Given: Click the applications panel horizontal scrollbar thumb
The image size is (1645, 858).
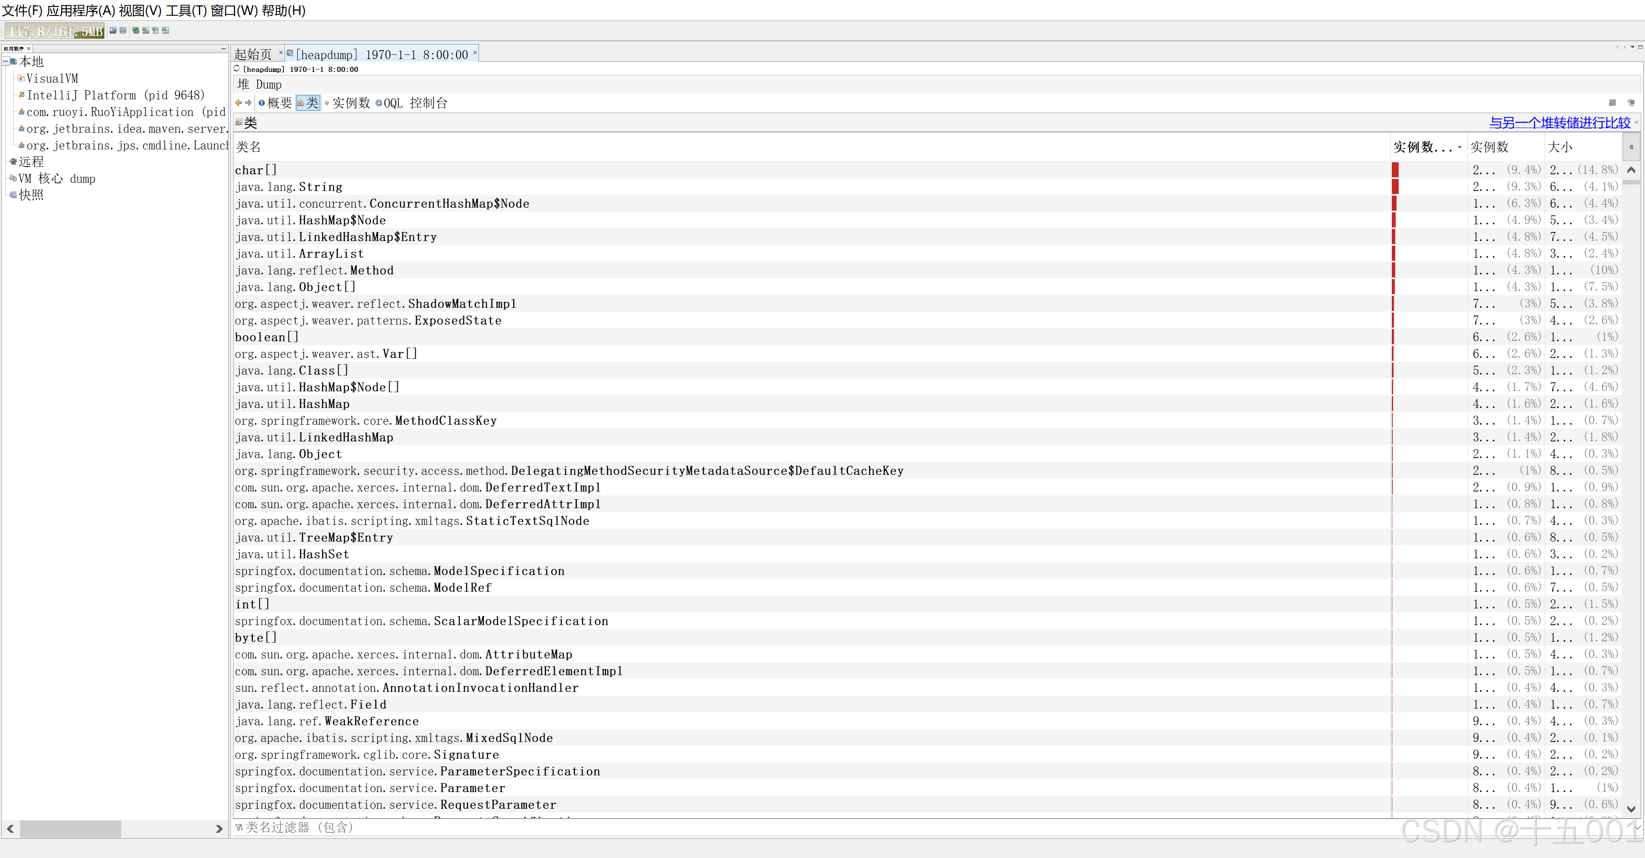Looking at the screenshot, I should point(71,828).
